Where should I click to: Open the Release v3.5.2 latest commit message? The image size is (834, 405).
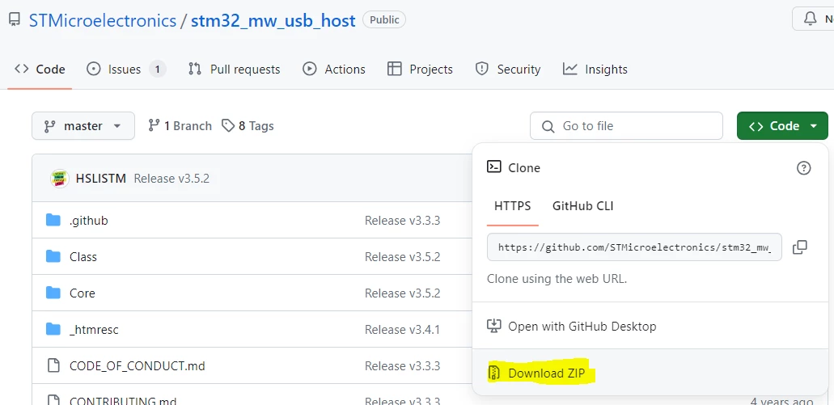click(x=171, y=179)
